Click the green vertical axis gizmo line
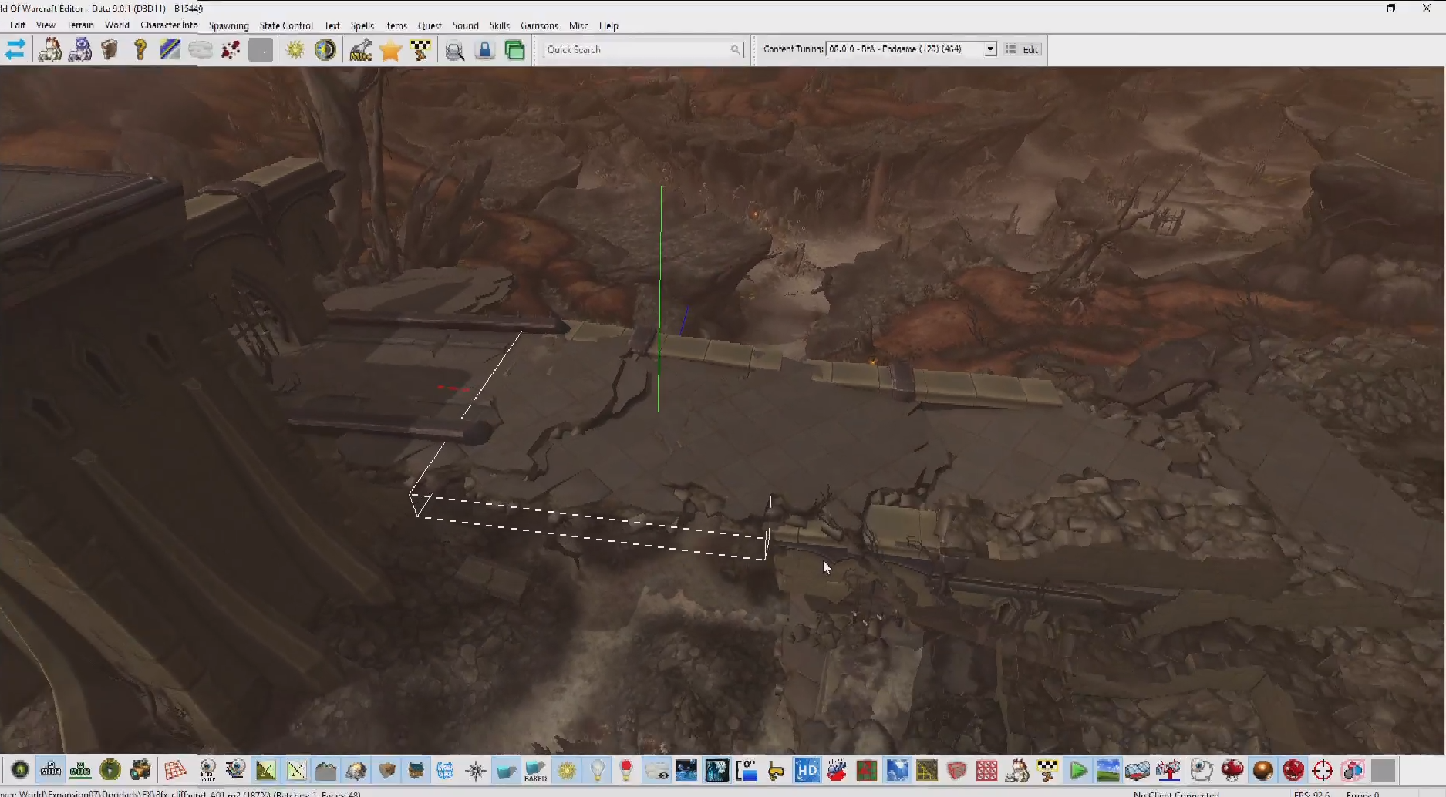Screen dimensions: 1446x797 click(660, 299)
